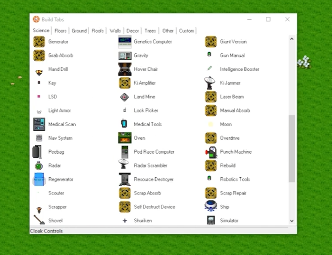The height and width of the screenshot is (255, 332).
Task: Switch to the Roofs tab
Action: (x=98, y=31)
